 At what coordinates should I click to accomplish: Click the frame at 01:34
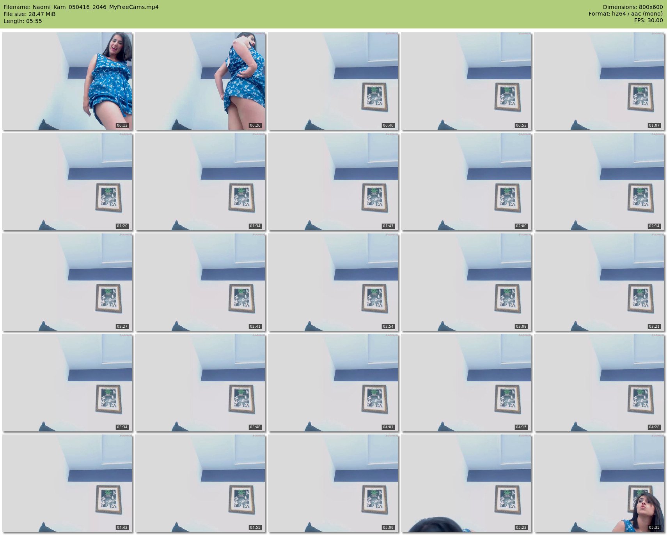200,182
